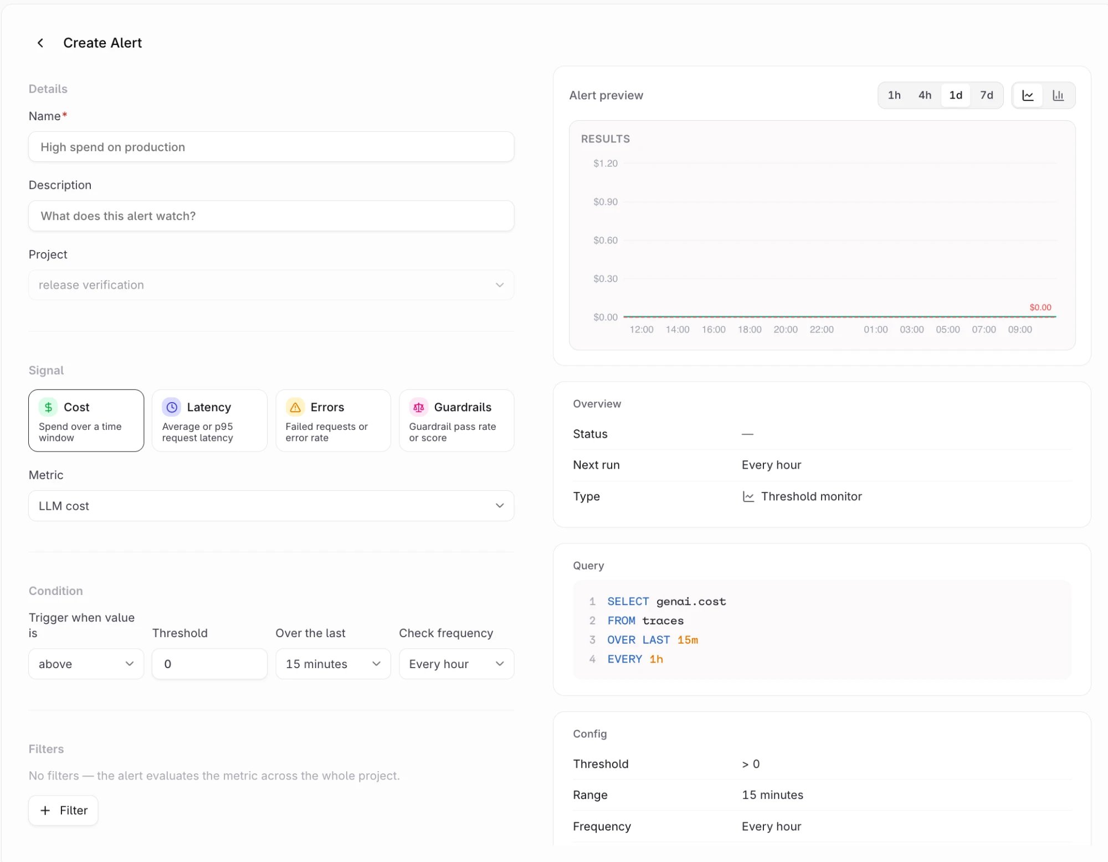
Task: Click the Config Threshold '> 0' value
Action: [751, 764]
